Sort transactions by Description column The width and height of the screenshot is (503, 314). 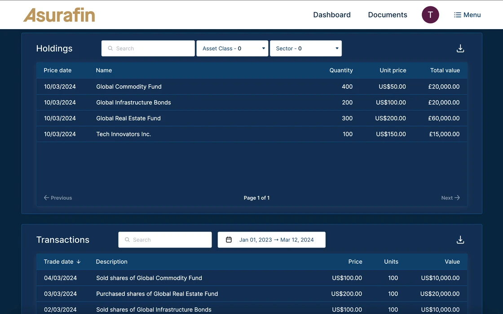point(112,262)
